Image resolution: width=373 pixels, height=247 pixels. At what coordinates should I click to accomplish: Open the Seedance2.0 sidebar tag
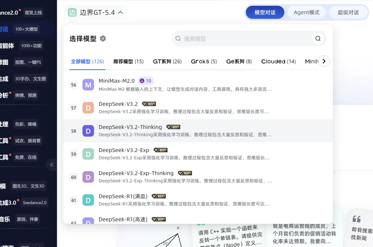click(x=35, y=202)
